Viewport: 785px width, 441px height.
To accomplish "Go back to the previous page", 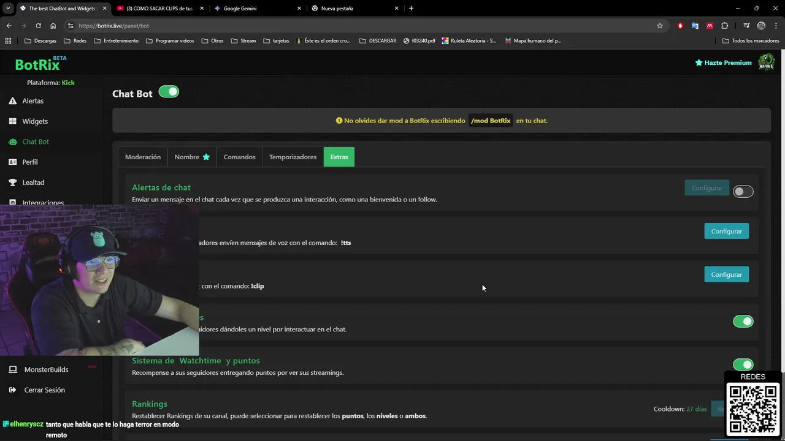I will (x=9, y=26).
